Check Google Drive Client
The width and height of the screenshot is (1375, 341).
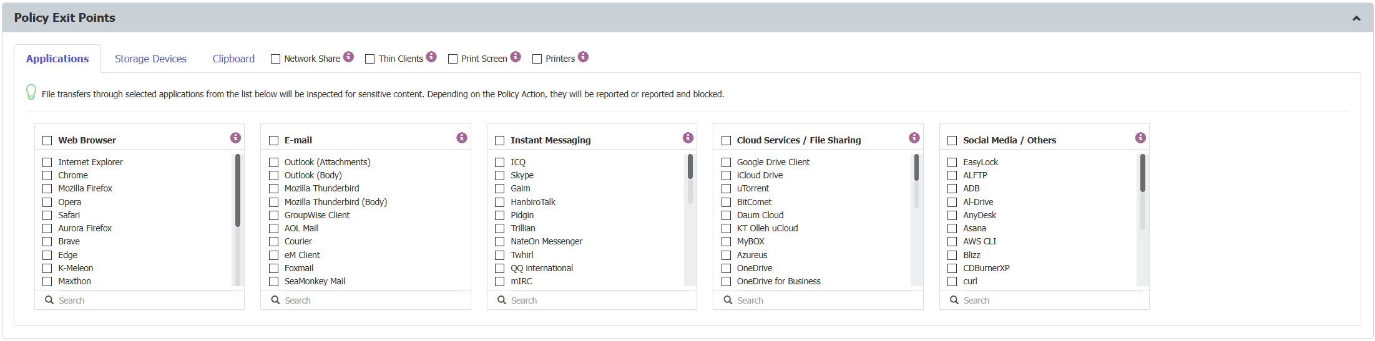(726, 162)
